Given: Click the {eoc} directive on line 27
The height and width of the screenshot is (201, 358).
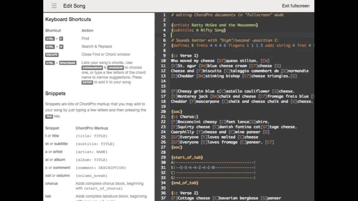Looking at the screenshot, I should point(176,147).
